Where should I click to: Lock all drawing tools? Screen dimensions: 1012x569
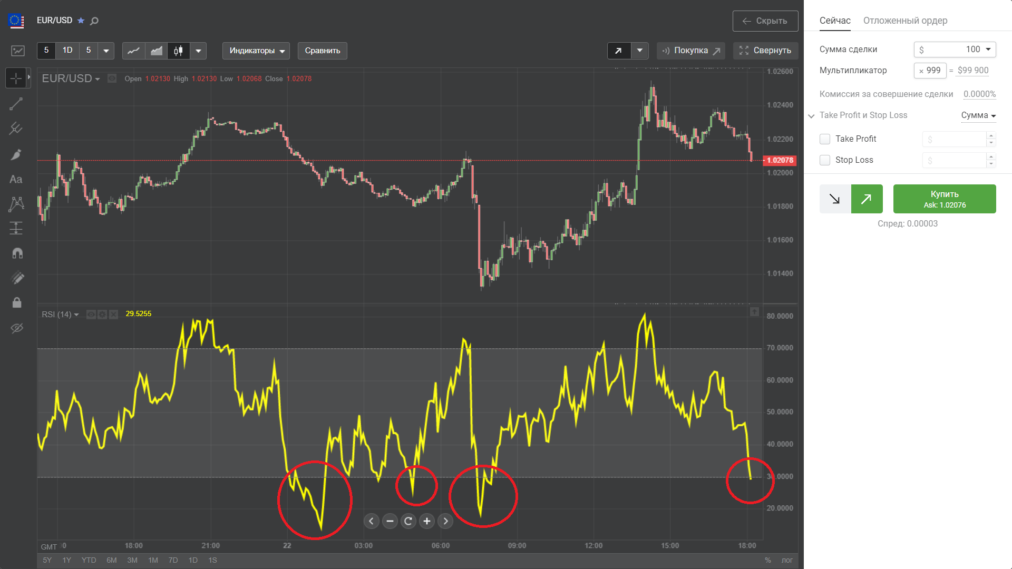pos(17,302)
